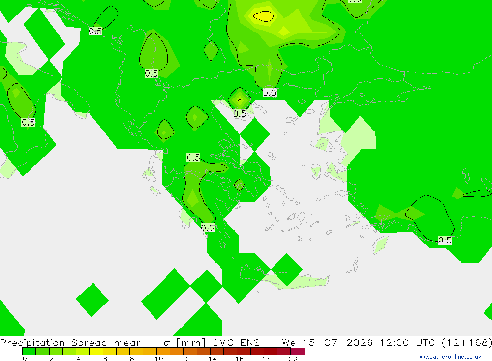The image size is (492, 361).
Task: Select the 'CMC ENS' model label
Action: (x=236, y=342)
